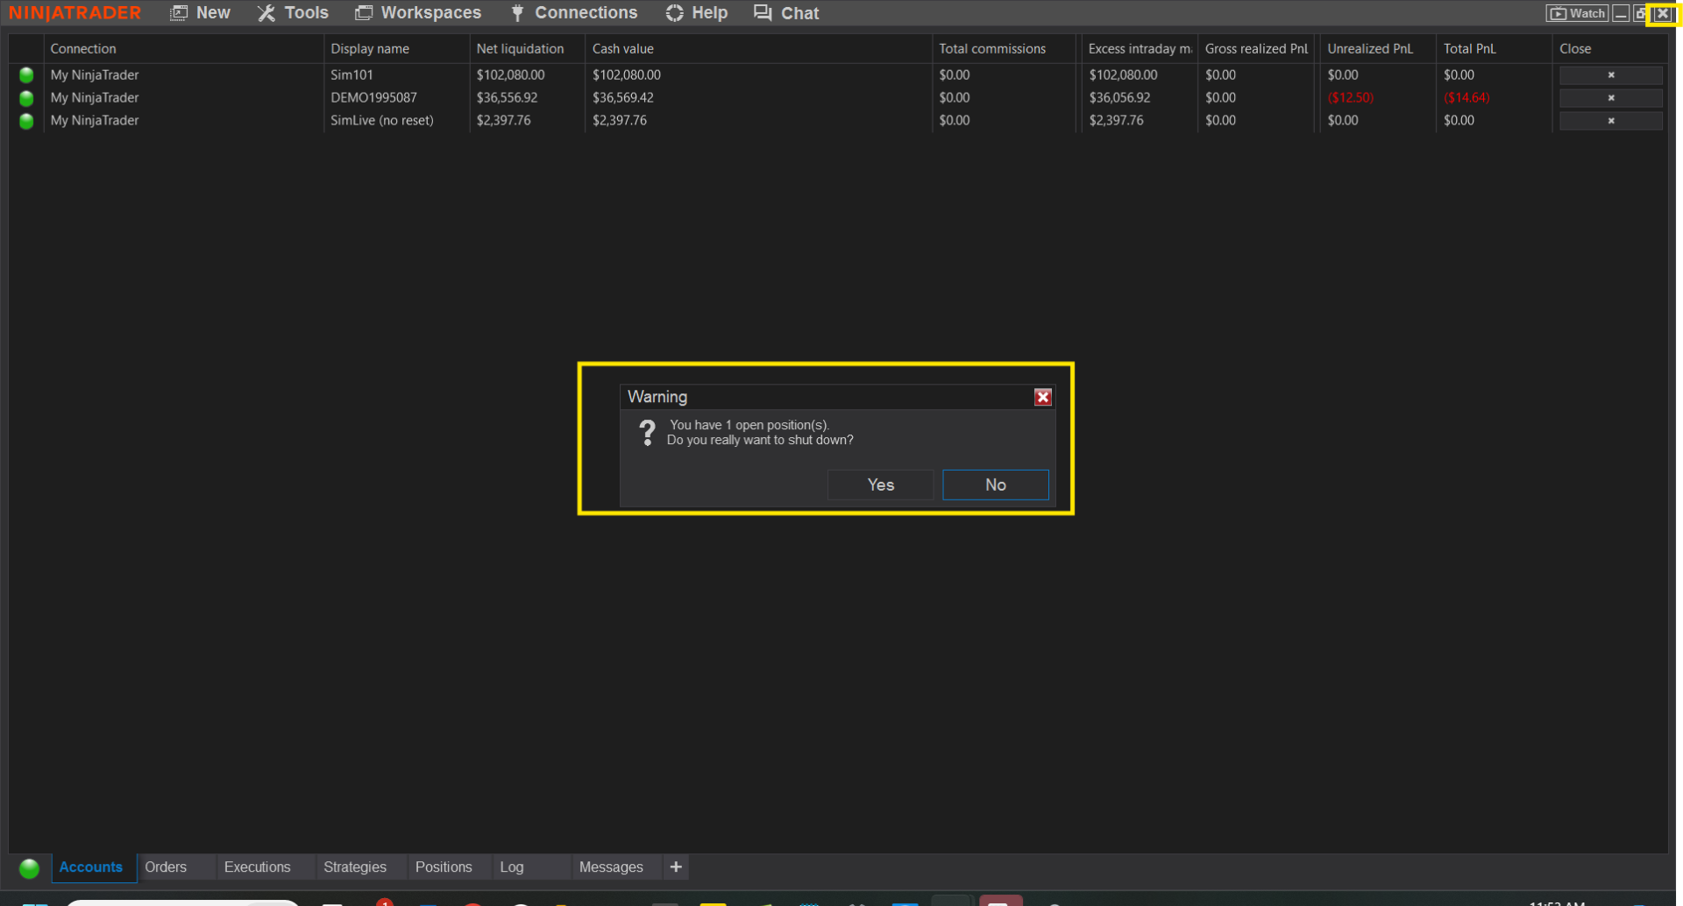
Task: Click the NinjaTrader logo
Action: point(75,13)
